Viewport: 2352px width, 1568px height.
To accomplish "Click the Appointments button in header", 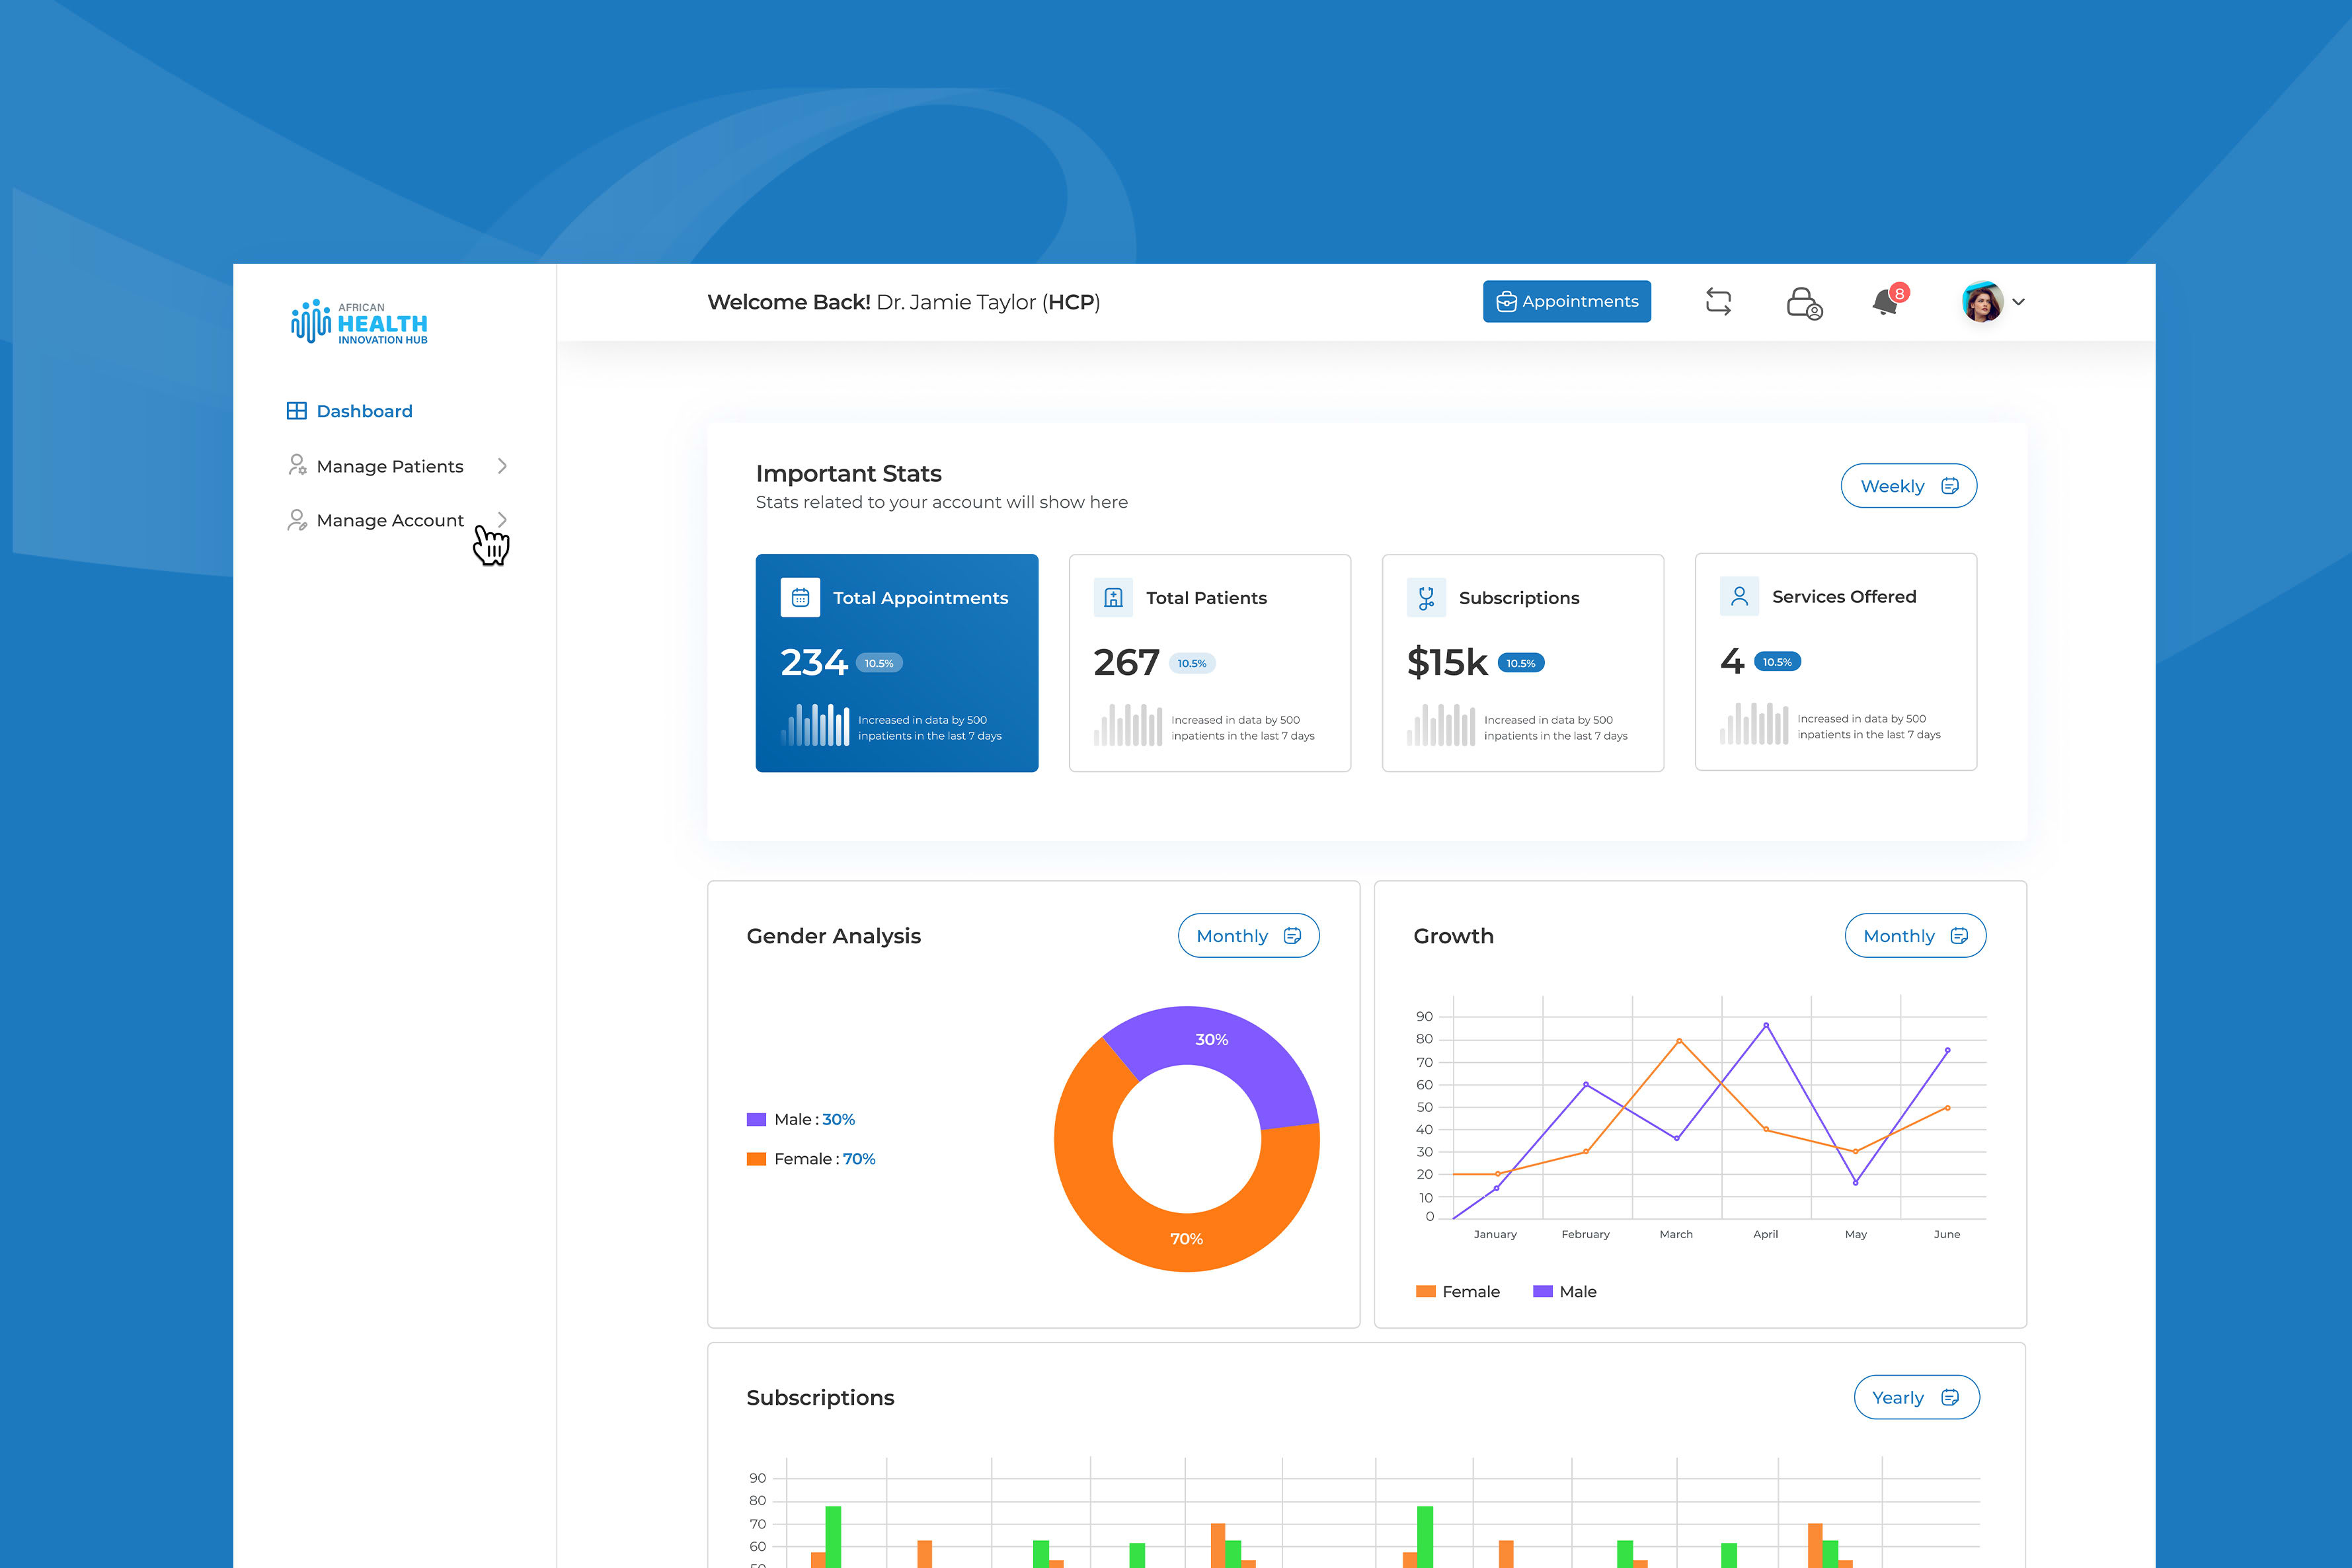I will 1566,301.
